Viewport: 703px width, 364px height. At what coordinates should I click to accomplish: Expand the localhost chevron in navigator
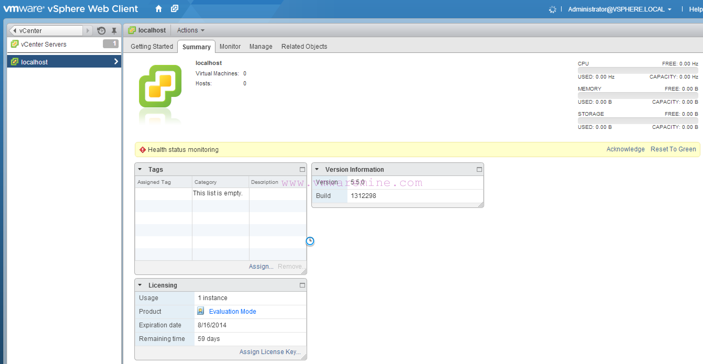(x=116, y=62)
